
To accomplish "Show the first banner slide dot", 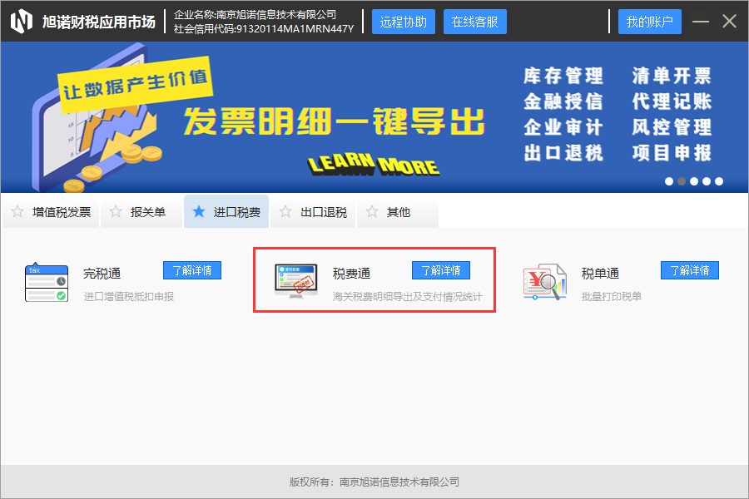I will click(669, 181).
